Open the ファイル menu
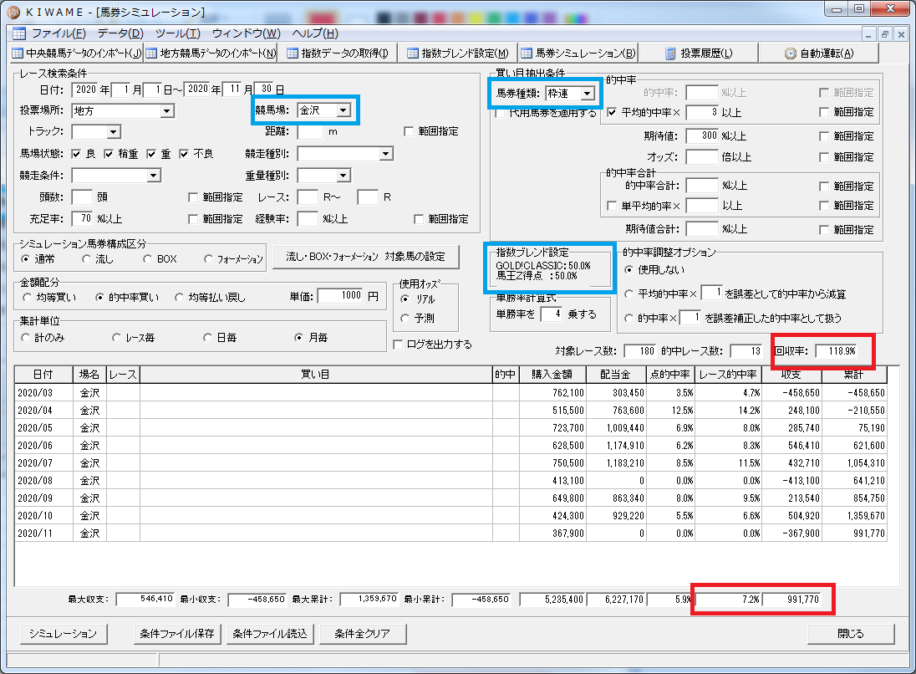Screen dimensions: 916x674 pyautogui.click(x=59, y=33)
